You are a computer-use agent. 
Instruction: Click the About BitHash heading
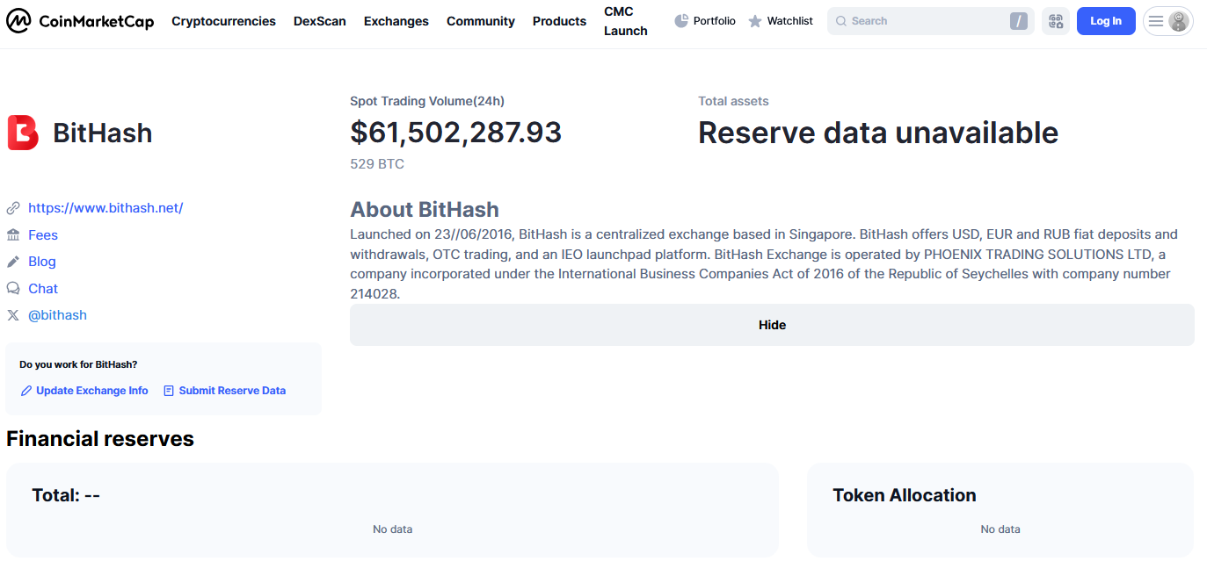[x=425, y=210]
